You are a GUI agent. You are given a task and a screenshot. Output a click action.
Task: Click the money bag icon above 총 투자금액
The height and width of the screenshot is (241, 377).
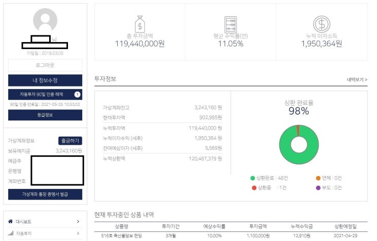tap(140, 24)
